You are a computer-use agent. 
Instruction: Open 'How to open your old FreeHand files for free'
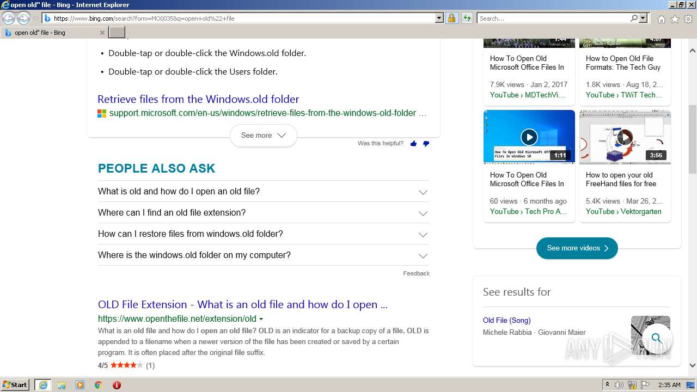coord(621,179)
